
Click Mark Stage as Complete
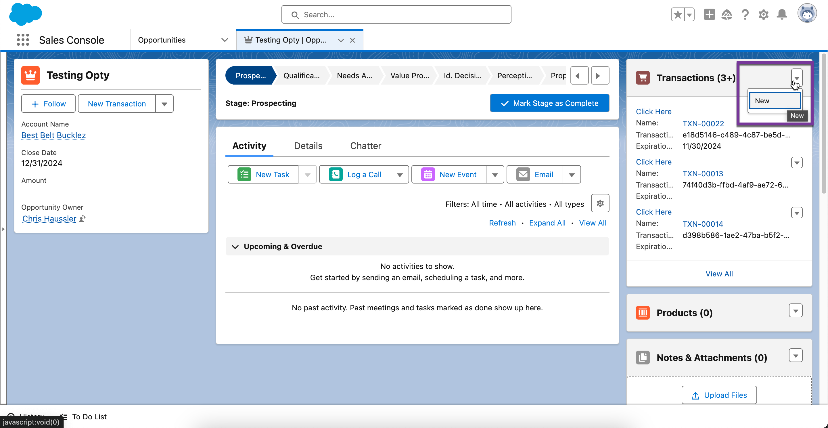[549, 103]
